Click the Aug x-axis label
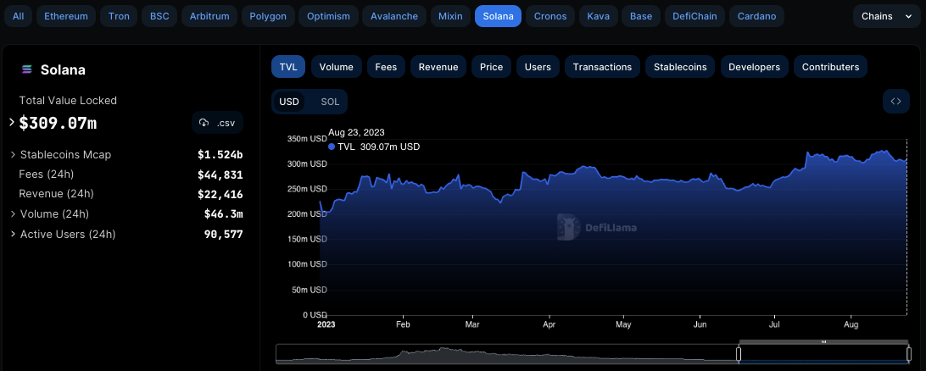Viewport: 926px width, 371px height. (x=851, y=324)
